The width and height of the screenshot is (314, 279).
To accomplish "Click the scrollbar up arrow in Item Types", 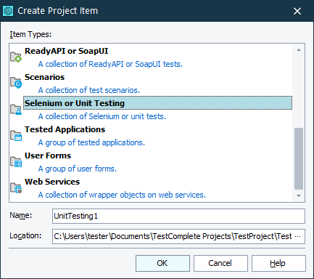I will [x=299, y=50].
